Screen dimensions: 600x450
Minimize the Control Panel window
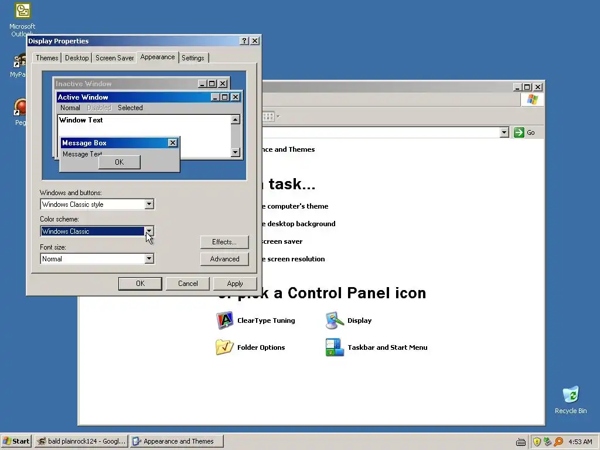coord(517,87)
